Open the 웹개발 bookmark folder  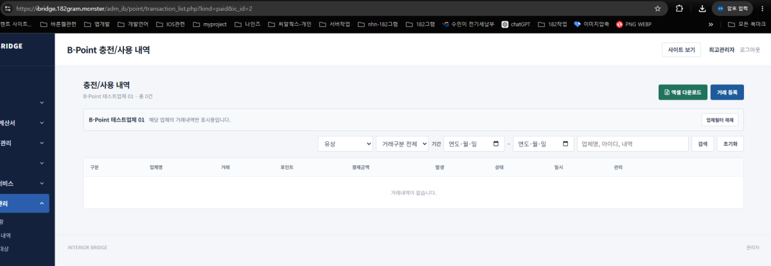(x=96, y=24)
